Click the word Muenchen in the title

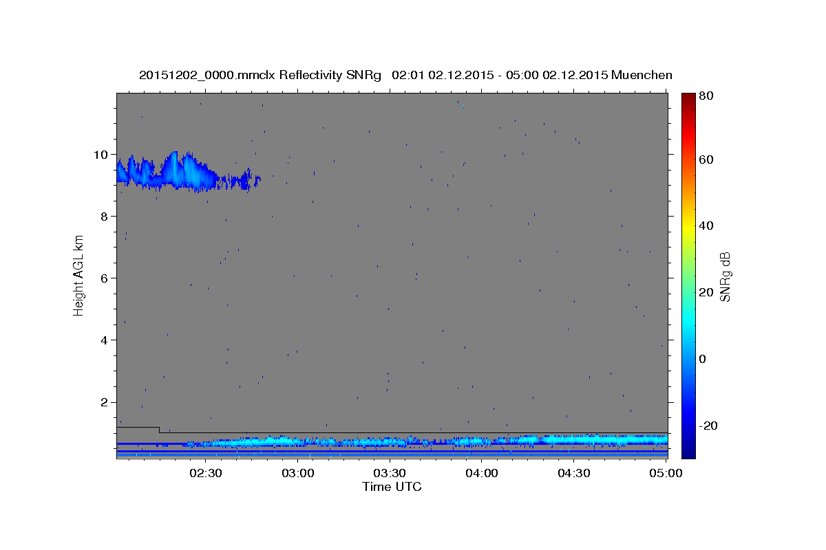click(642, 75)
